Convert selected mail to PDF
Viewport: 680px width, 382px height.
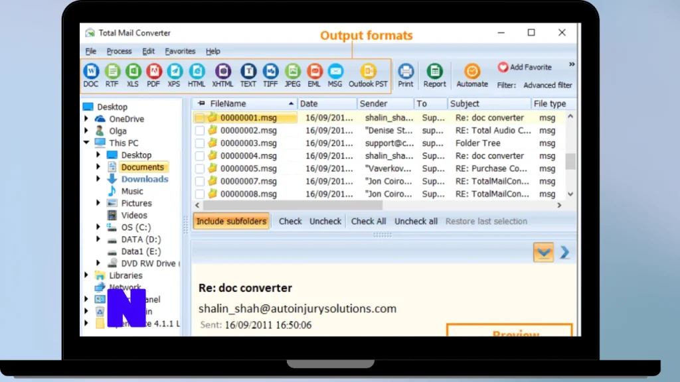(x=153, y=76)
